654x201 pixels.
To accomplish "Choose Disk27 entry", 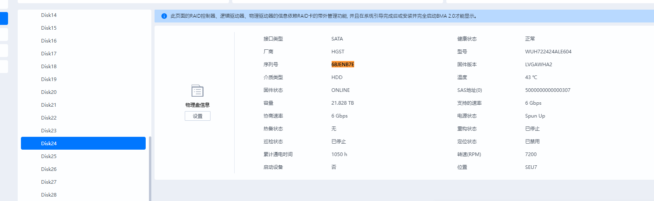I will (x=49, y=182).
